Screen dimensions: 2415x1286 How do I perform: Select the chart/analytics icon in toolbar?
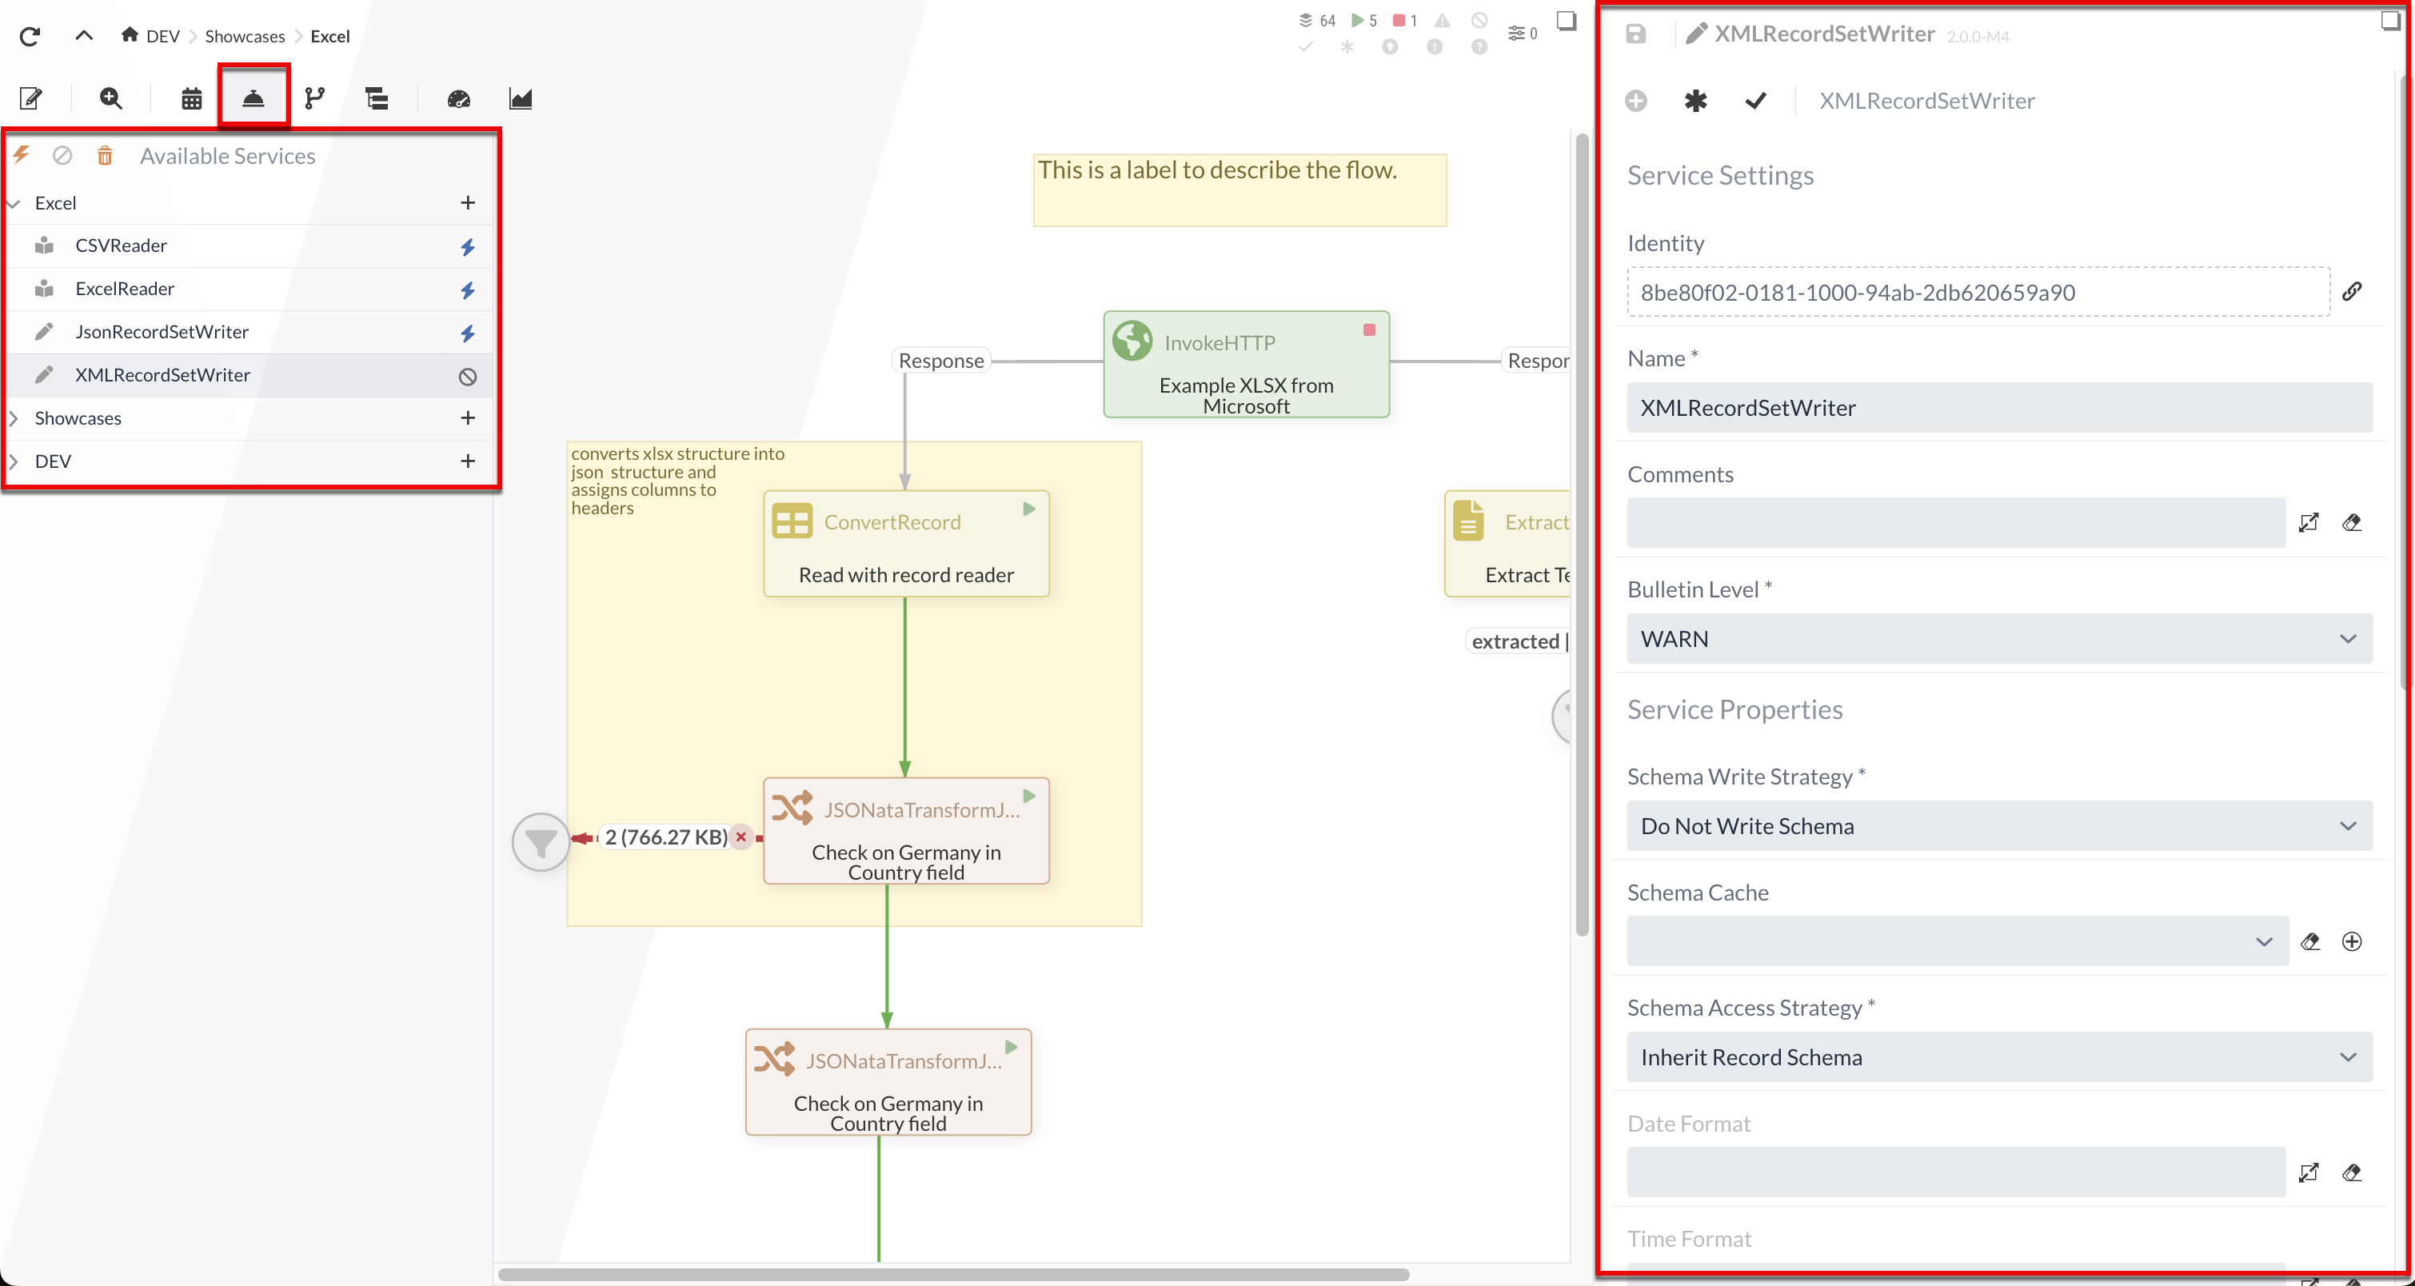pos(519,98)
